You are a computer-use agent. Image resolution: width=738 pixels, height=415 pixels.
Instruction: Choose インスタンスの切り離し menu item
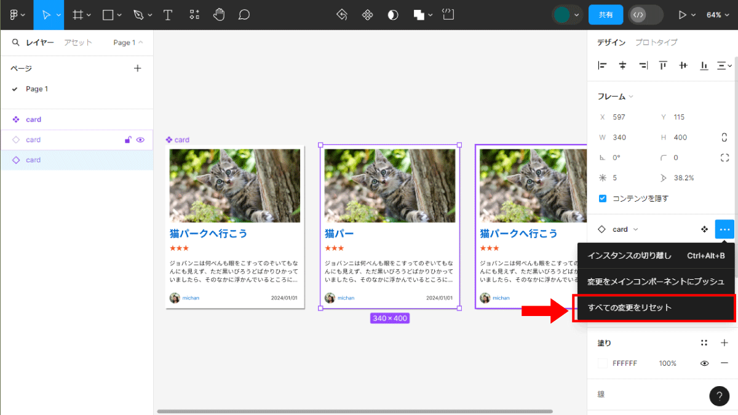coord(656,256)
